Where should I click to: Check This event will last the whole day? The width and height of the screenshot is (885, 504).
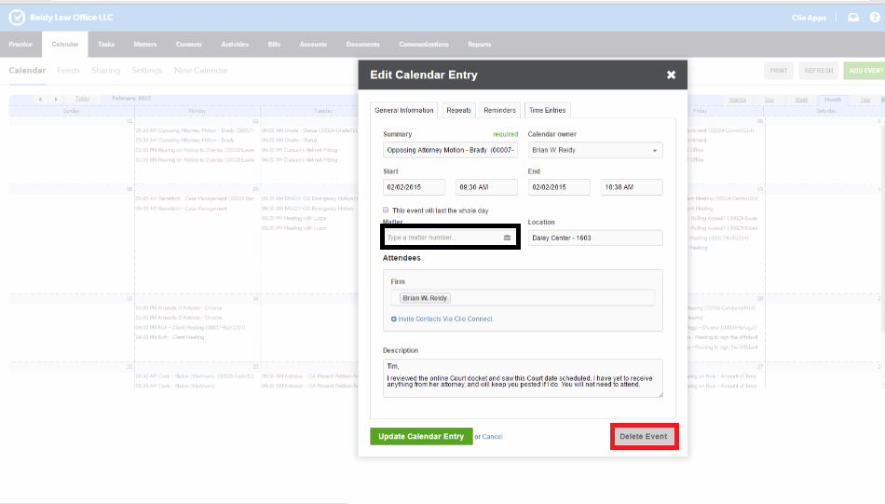(x=386, y=210)
